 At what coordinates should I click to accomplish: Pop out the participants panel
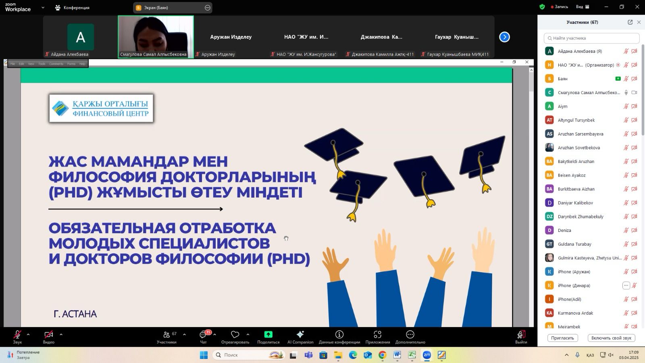pos(630,22)
